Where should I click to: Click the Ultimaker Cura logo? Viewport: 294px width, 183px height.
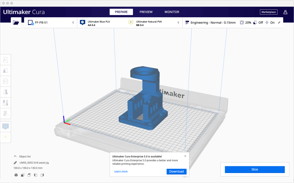24,12
